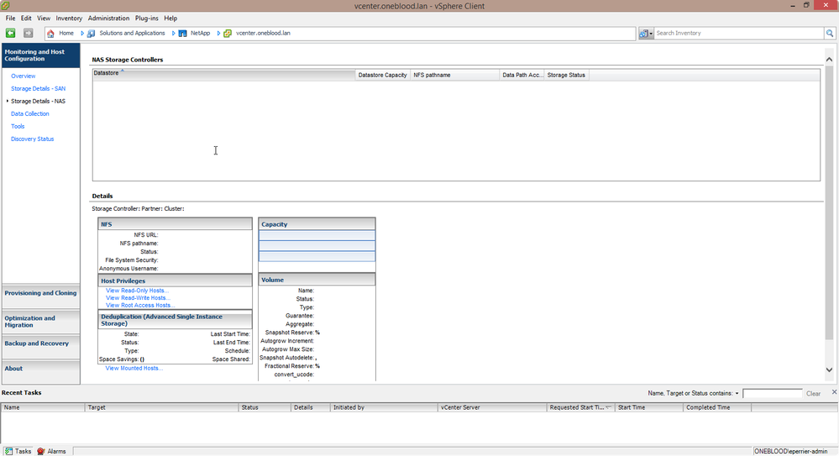Click the magnifier icon in Search Inventory
Image resolution: width=839 pixels, height=456 pixels.
click(x=830, y=34)
